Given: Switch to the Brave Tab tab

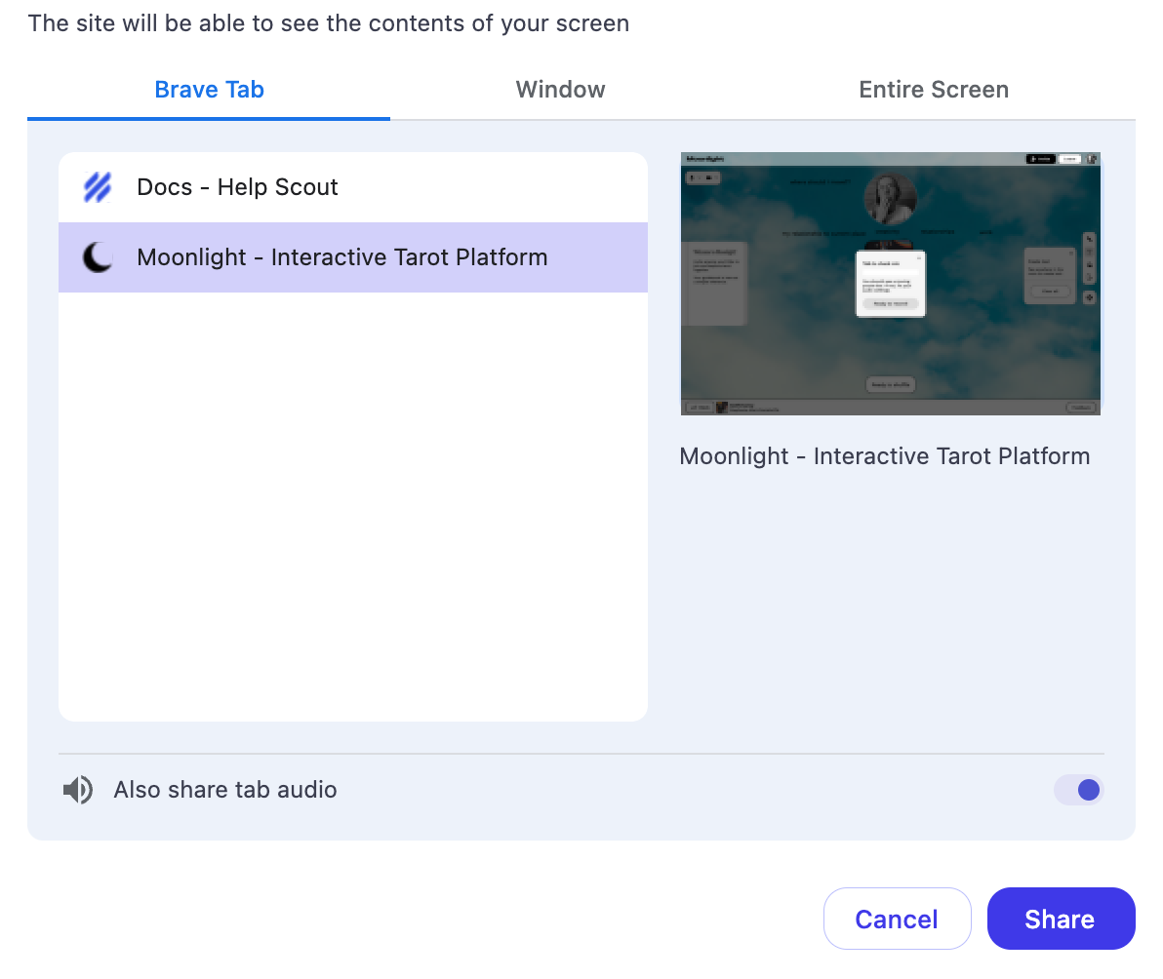Looking at the screenshot, I should (x=209, y=90).
